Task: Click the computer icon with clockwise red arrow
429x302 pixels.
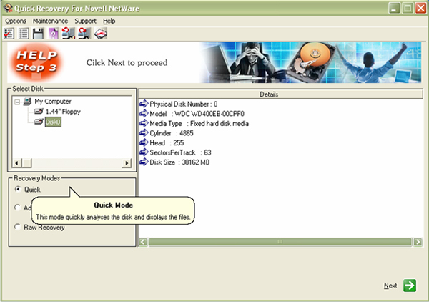Action: 84,34
